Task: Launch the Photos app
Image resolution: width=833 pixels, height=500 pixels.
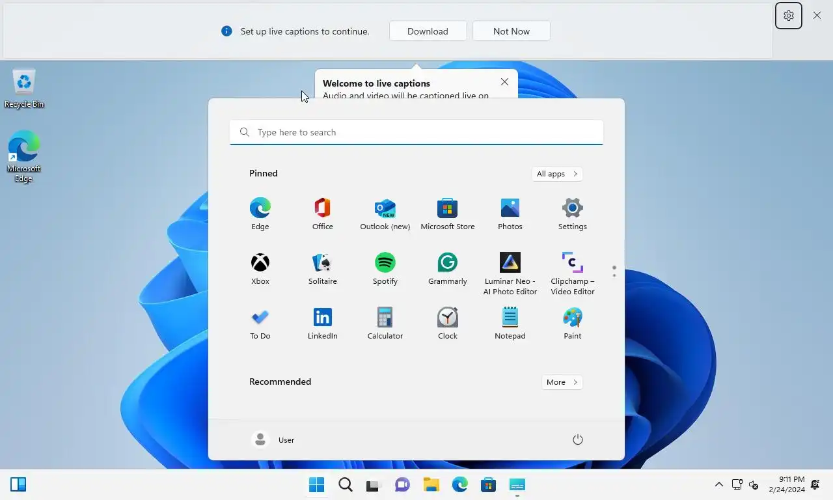Action: (x=510, y=214)
